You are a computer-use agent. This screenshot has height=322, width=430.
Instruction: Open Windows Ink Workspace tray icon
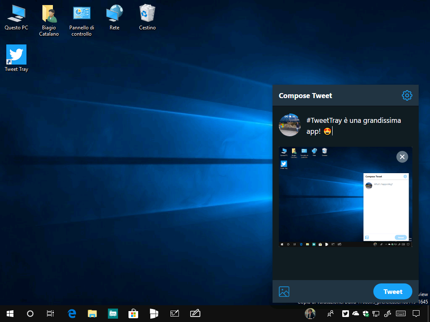387,314
